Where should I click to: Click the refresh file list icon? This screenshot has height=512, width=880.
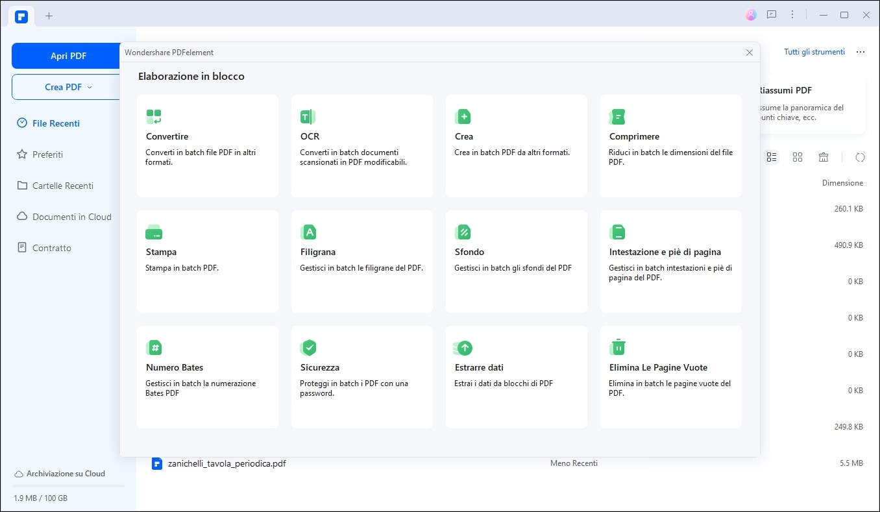861,157
